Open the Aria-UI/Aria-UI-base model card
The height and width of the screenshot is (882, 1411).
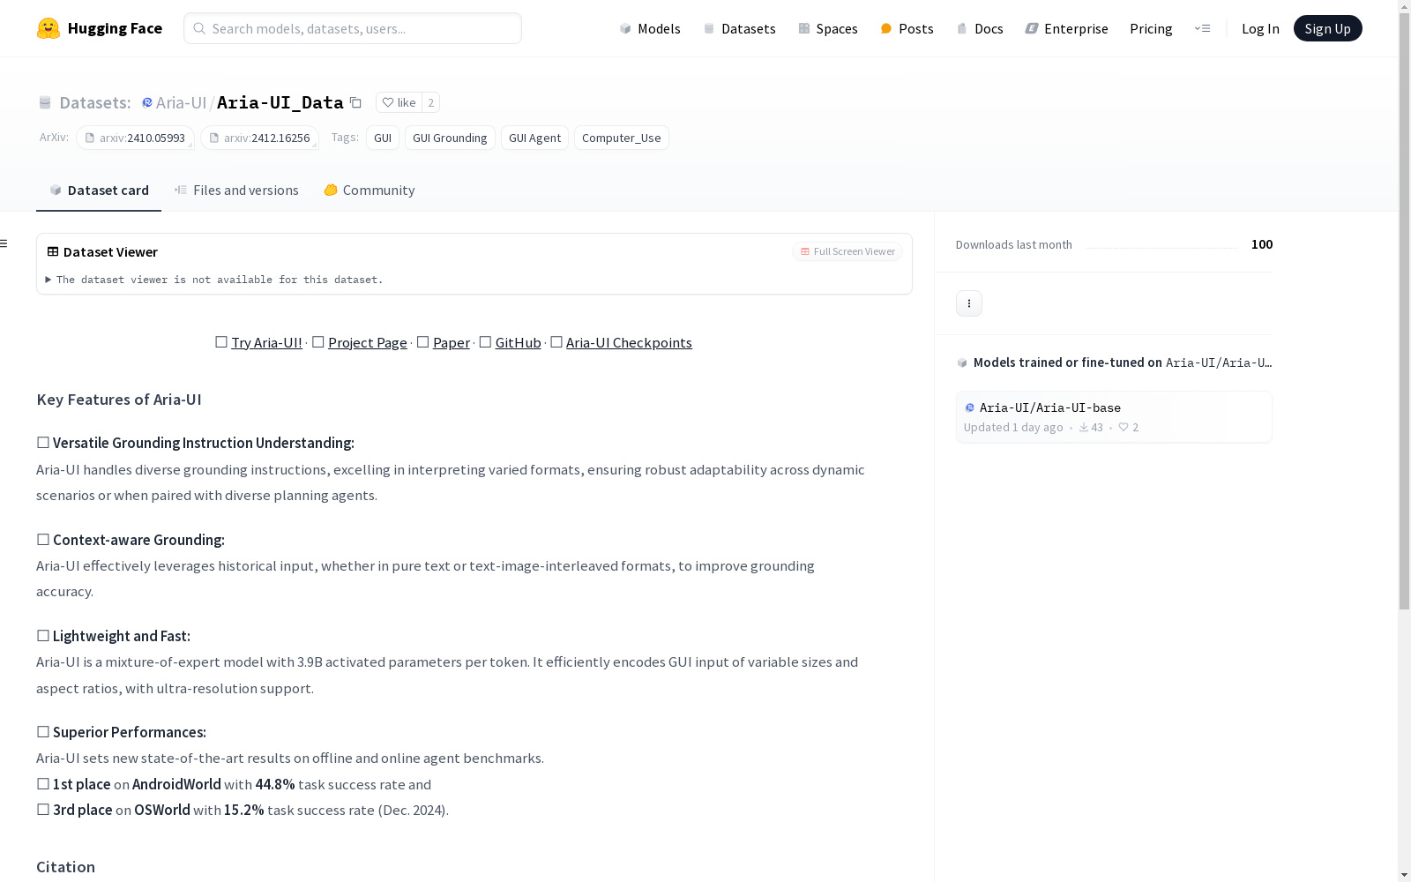[x=1114, y=416]
